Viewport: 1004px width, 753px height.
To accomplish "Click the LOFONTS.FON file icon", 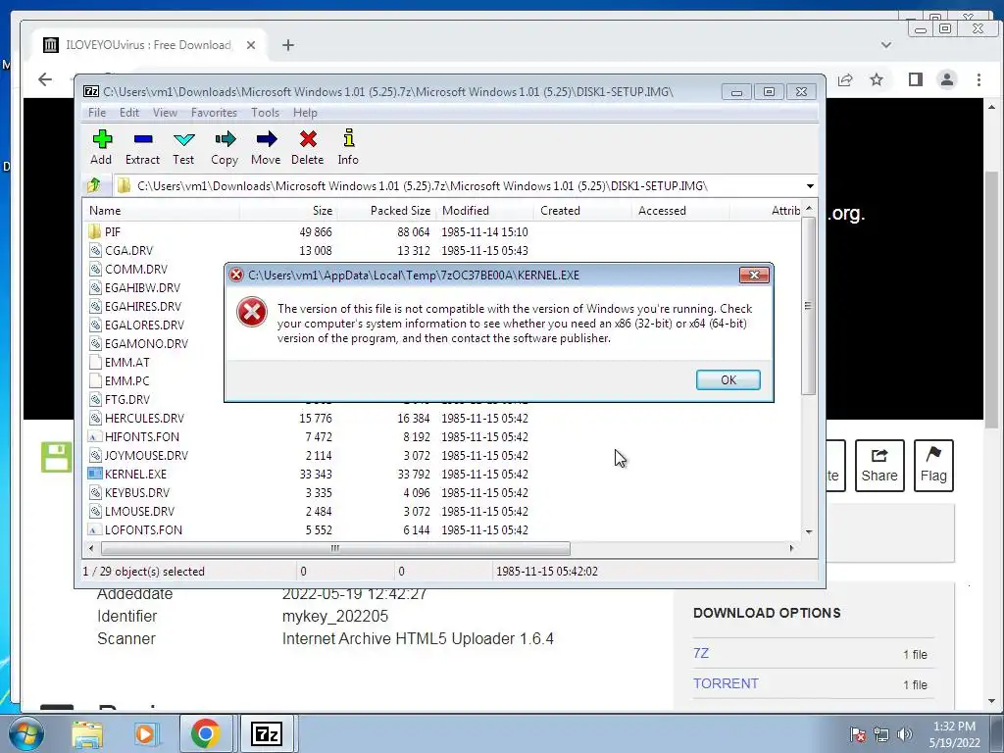I will click(x=95, y=530).
